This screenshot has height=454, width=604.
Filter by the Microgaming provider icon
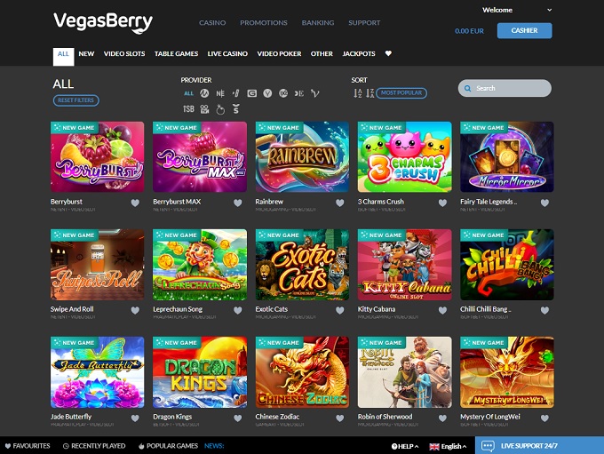pos(204,93)
